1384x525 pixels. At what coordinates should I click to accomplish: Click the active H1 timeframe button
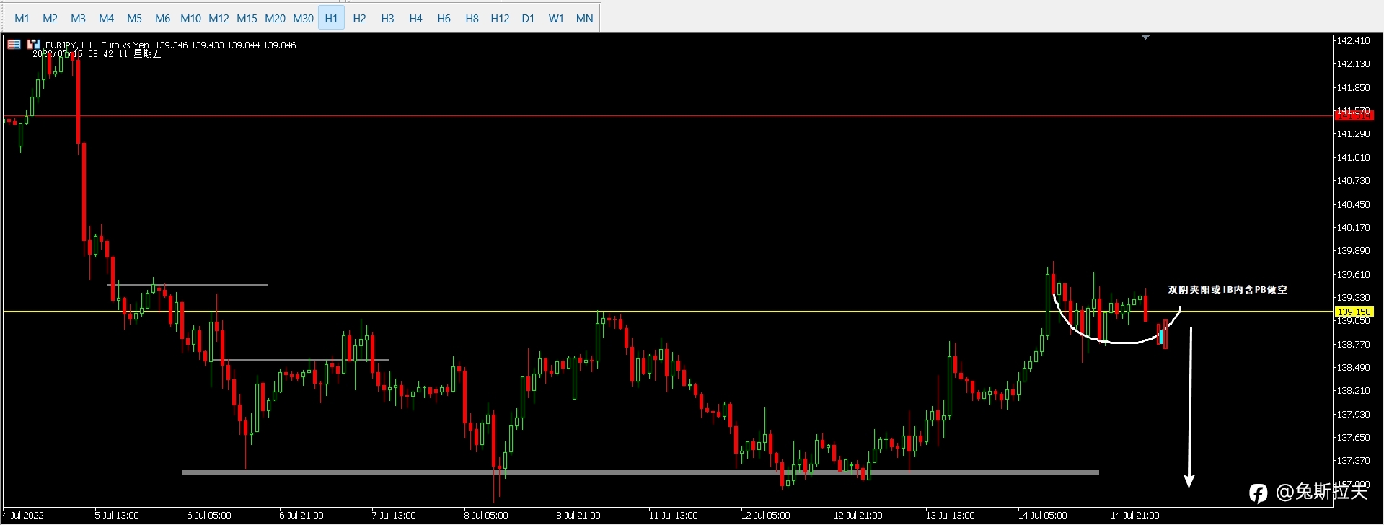[331, 18]
